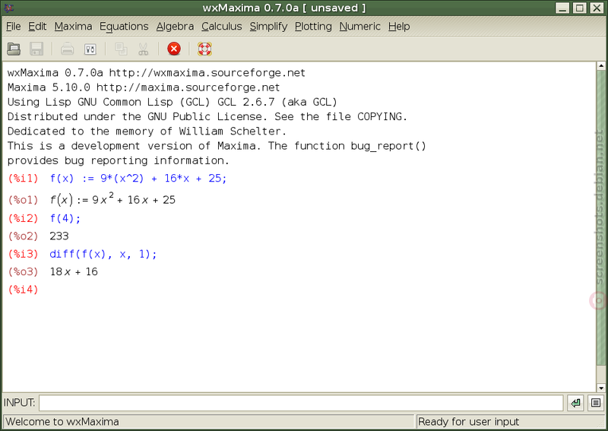Click the Open file toolbar icon

(14, 49)
